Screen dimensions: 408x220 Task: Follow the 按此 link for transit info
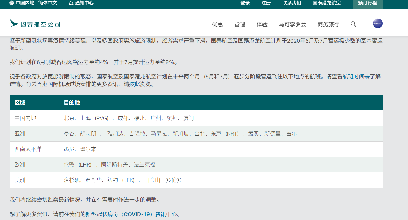[x=135, y=84]
